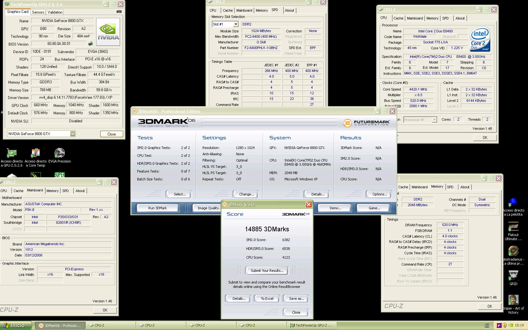The image size is (528, 330).
Task: Click OK in CPU-Z processor window
Action: coord(485,137)
